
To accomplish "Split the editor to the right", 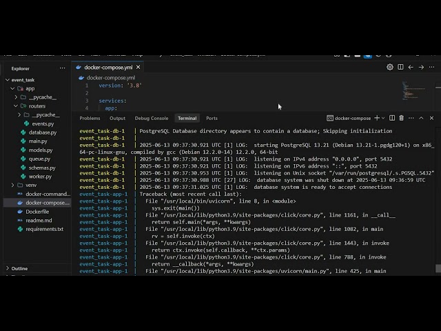I will (400, 67).
